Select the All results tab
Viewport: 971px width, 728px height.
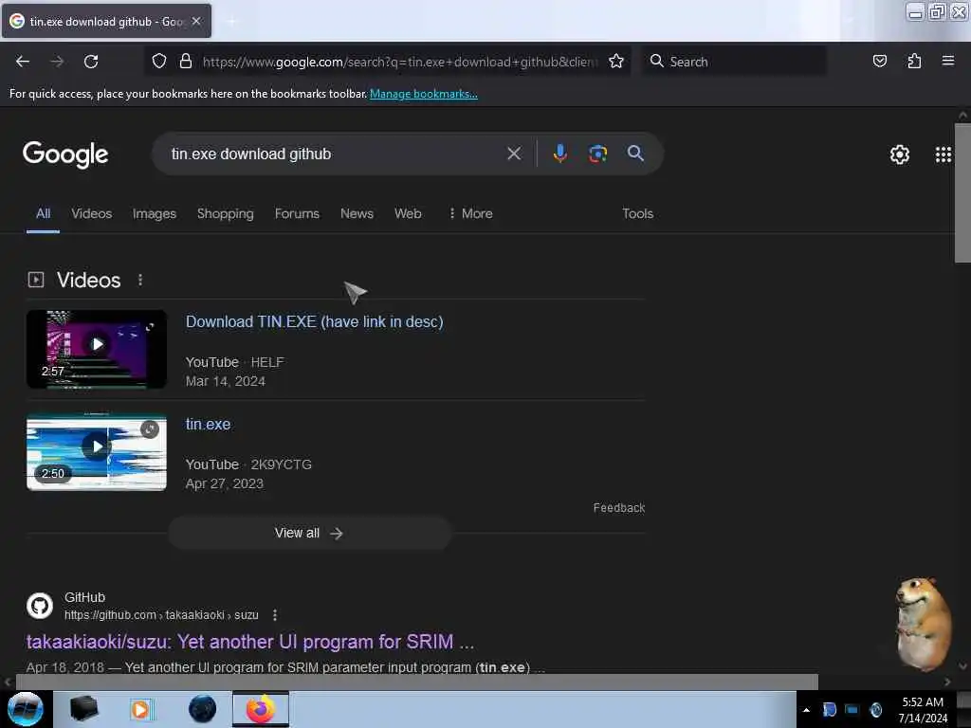click(43, 213)
